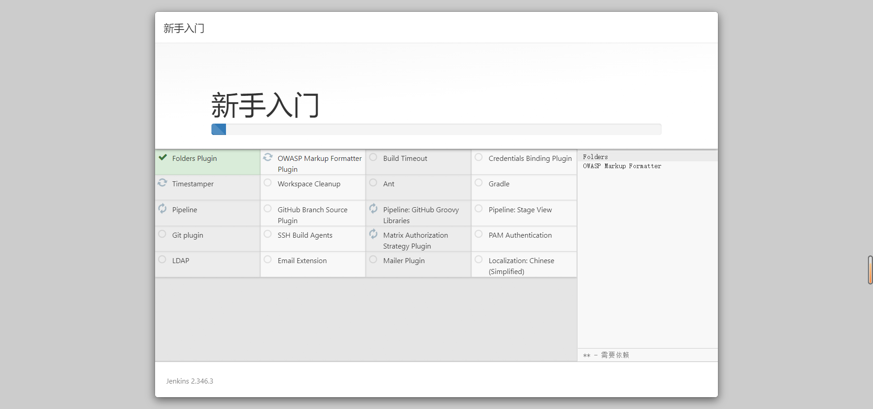This screenshot has height=409, width=873.
Task: Select the Email Extension label
Action: (302, 261)
